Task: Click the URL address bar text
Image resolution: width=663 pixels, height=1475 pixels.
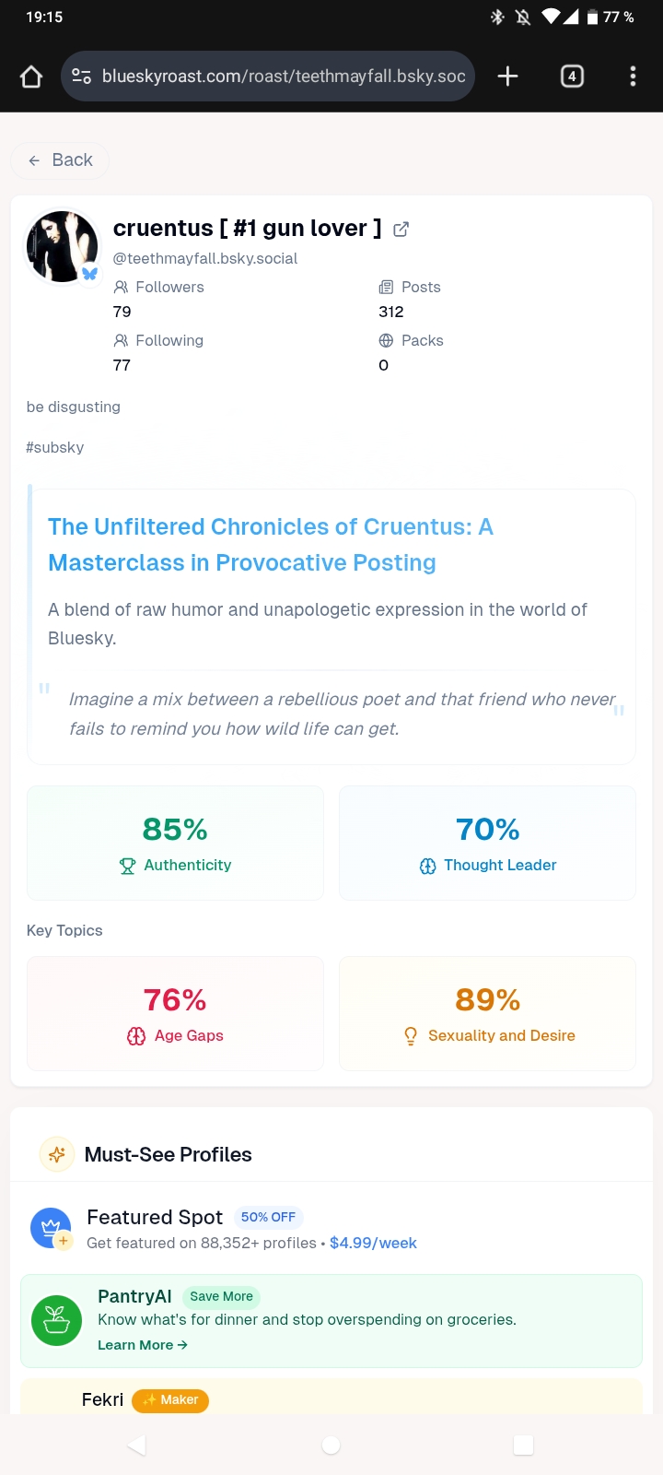Action: coord(284,77)
